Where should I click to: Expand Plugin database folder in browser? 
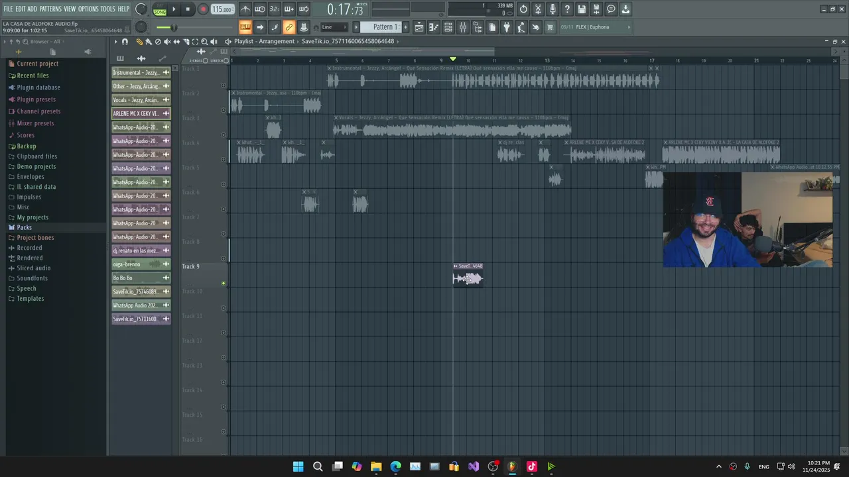(x=38, y=87)
